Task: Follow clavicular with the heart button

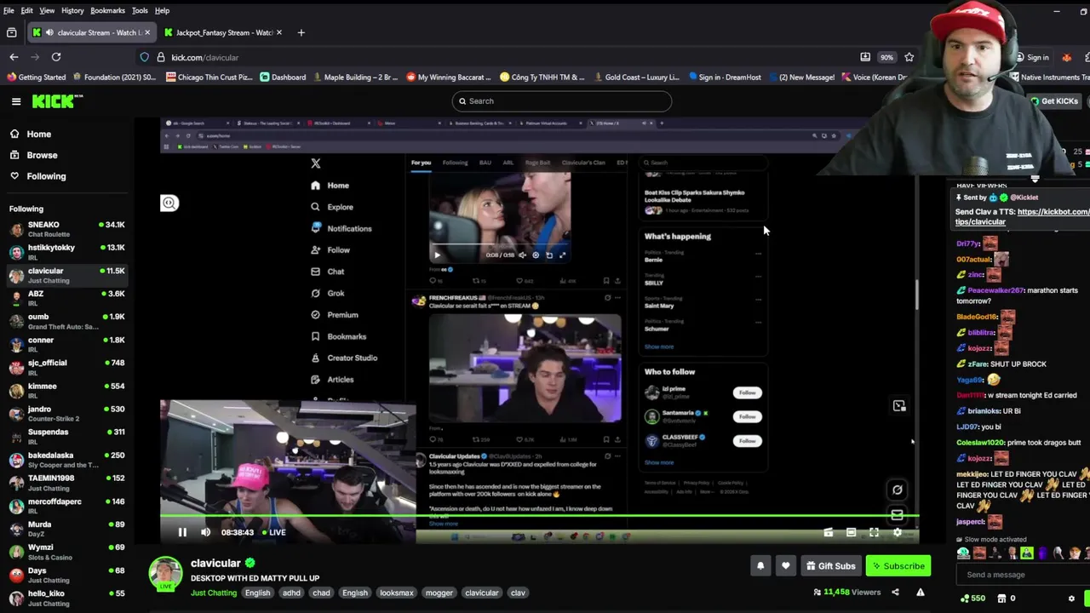Action: [785, 566]
